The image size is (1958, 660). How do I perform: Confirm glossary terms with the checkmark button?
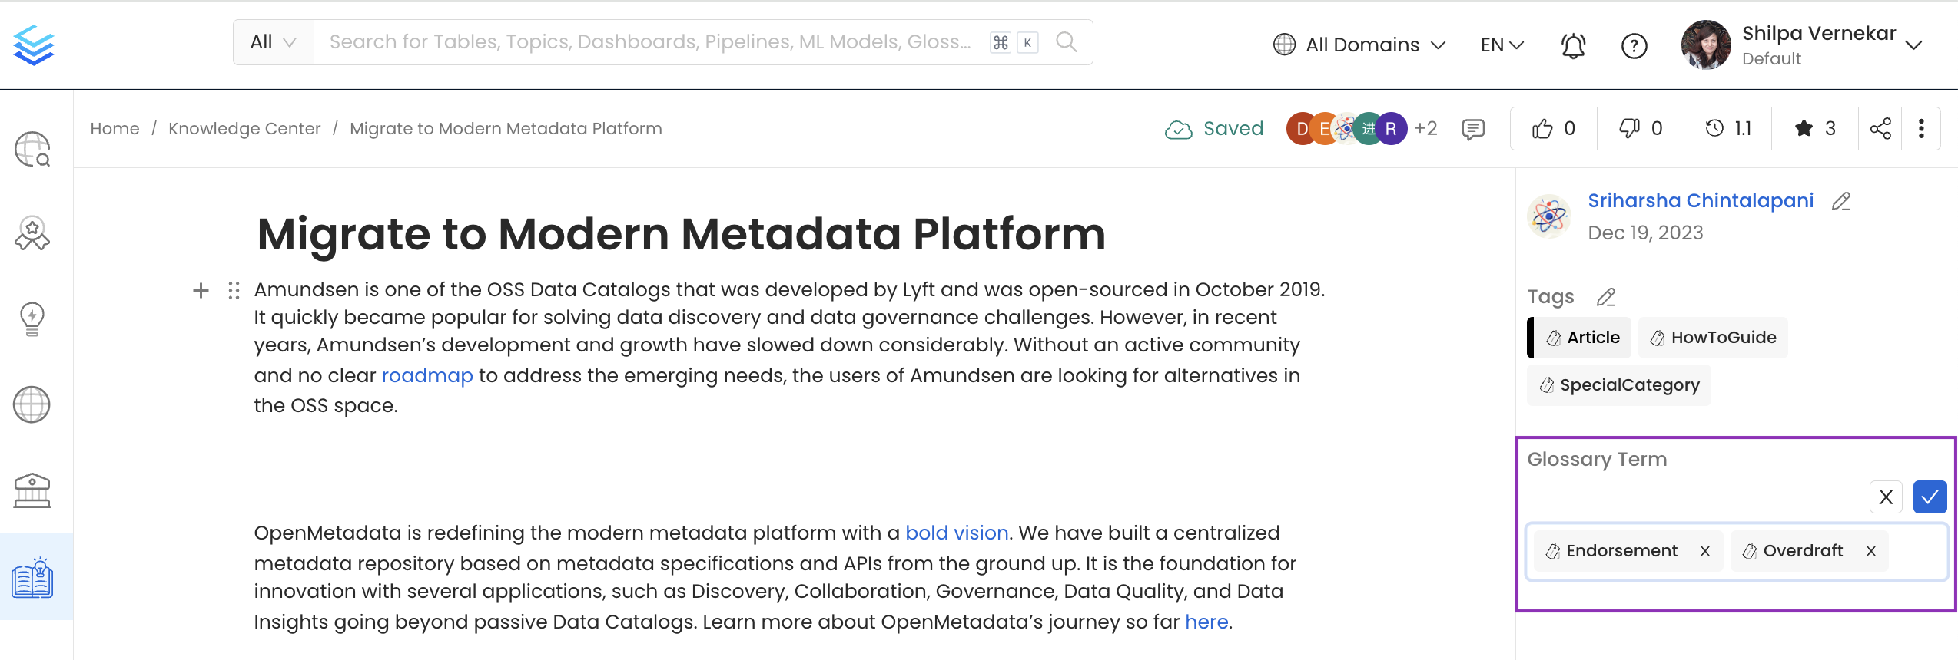[x=1929, y=497]
